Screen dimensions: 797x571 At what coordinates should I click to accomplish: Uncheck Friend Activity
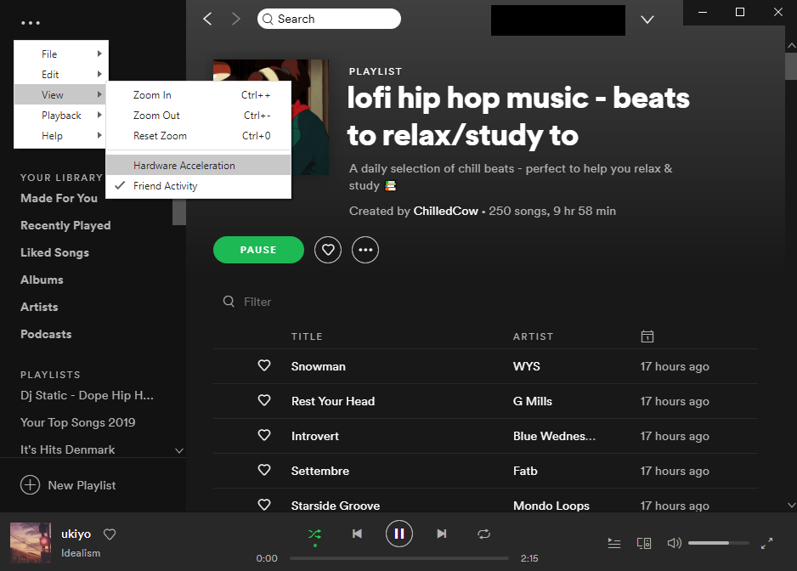pos(198,186)
